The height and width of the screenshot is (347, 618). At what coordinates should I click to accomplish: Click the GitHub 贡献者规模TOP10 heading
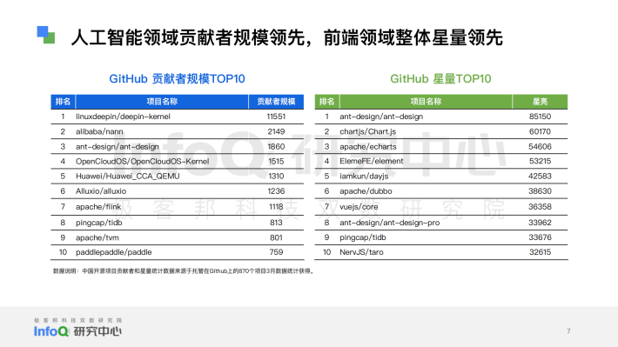[177, 79]
